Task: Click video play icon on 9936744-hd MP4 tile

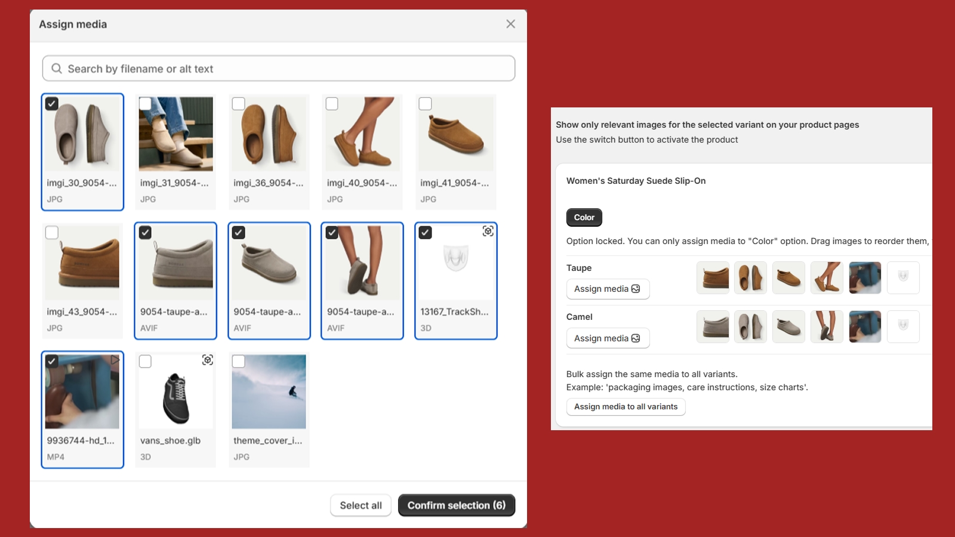Action: pos(115,360)
